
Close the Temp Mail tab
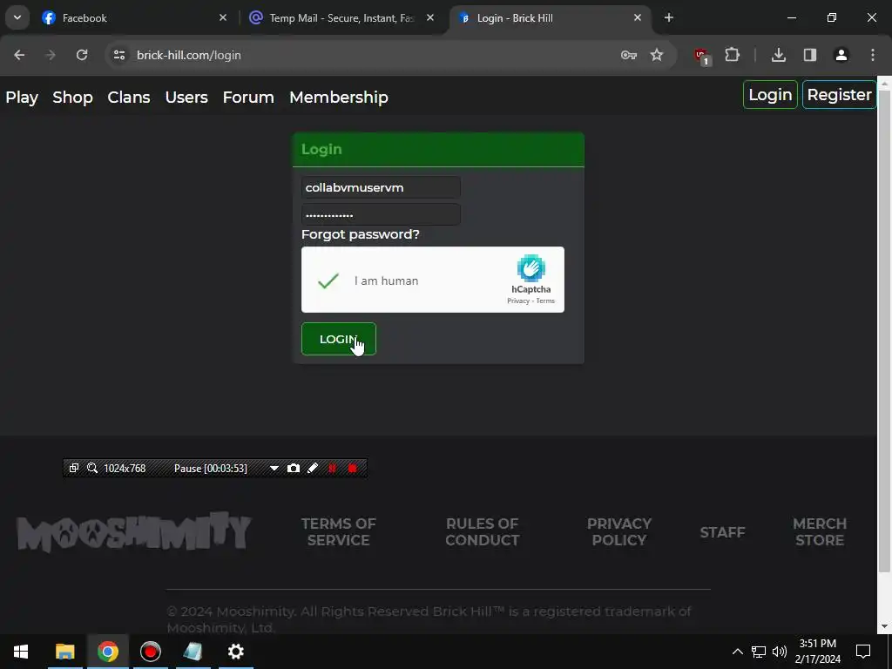tap(430, 17)
